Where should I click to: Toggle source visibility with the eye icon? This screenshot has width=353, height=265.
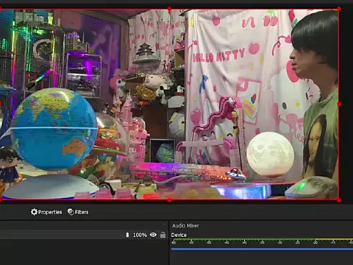coord(153,235)
